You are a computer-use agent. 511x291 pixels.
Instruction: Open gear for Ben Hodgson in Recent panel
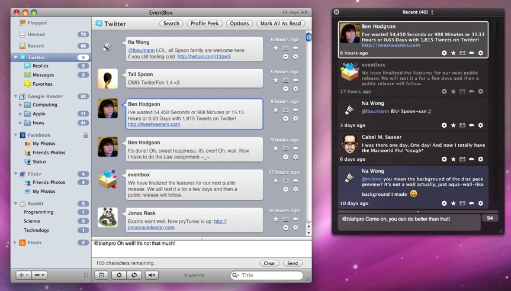480,53
